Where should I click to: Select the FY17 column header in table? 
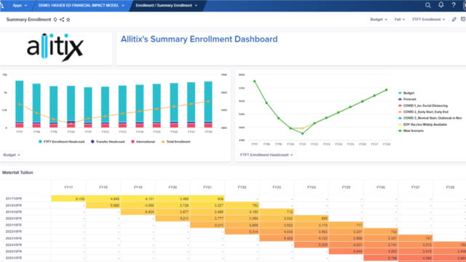click(x=68, y=188)
